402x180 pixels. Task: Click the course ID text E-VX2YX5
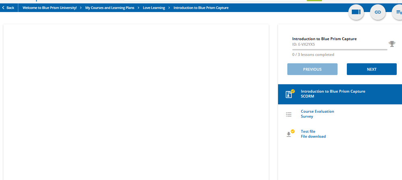click(303, 44)
